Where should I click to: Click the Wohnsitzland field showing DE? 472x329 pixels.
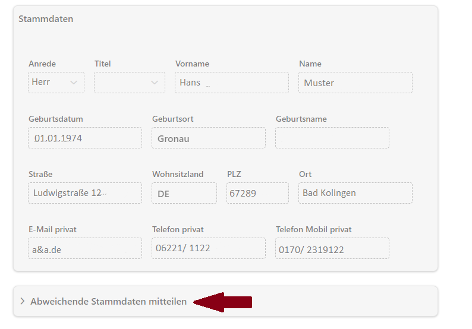(184, 193)
